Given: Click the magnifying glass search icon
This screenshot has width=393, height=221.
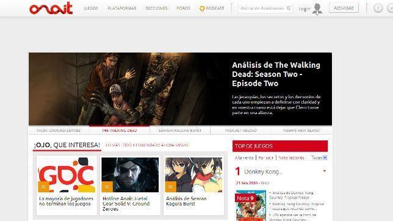Looking at the screenshot, I should [x=289, y=9].
